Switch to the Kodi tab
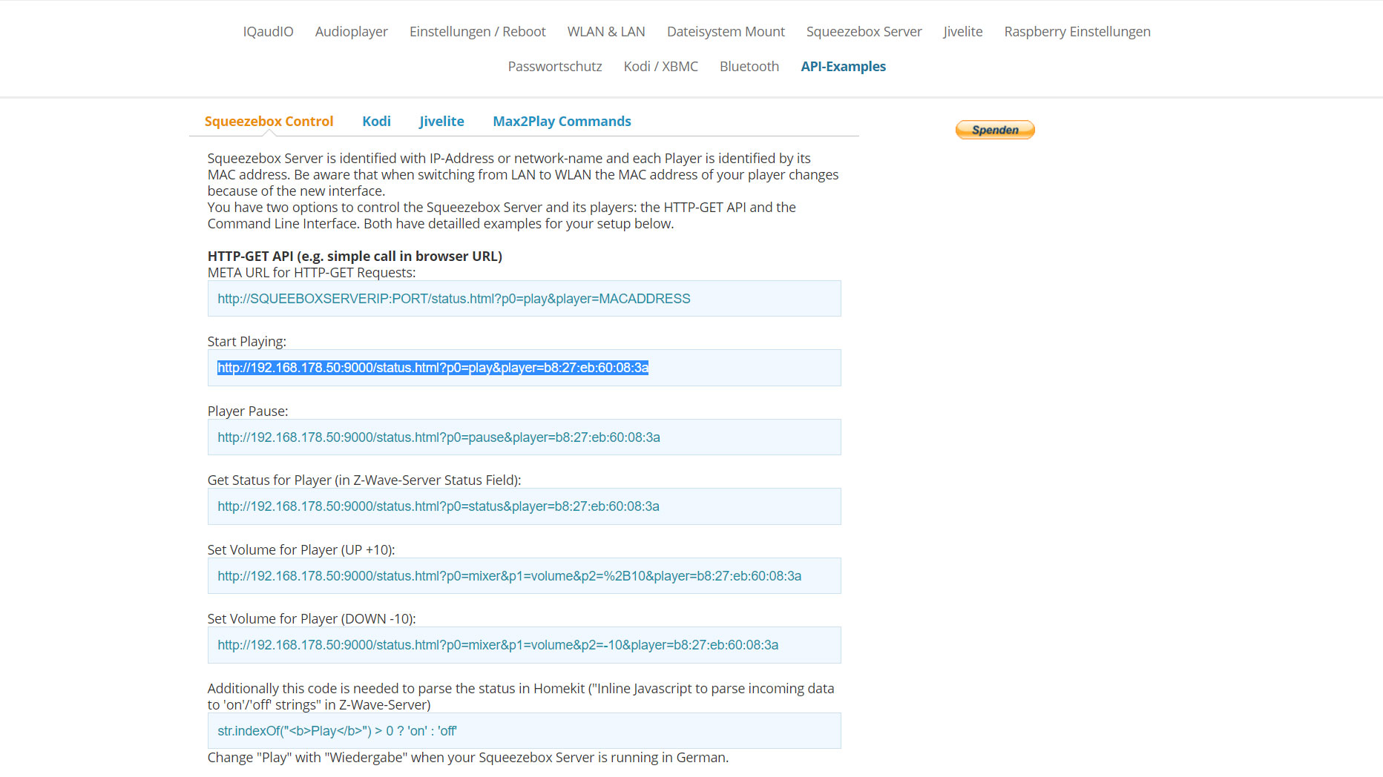1383x777 pixels. point(376,121)
